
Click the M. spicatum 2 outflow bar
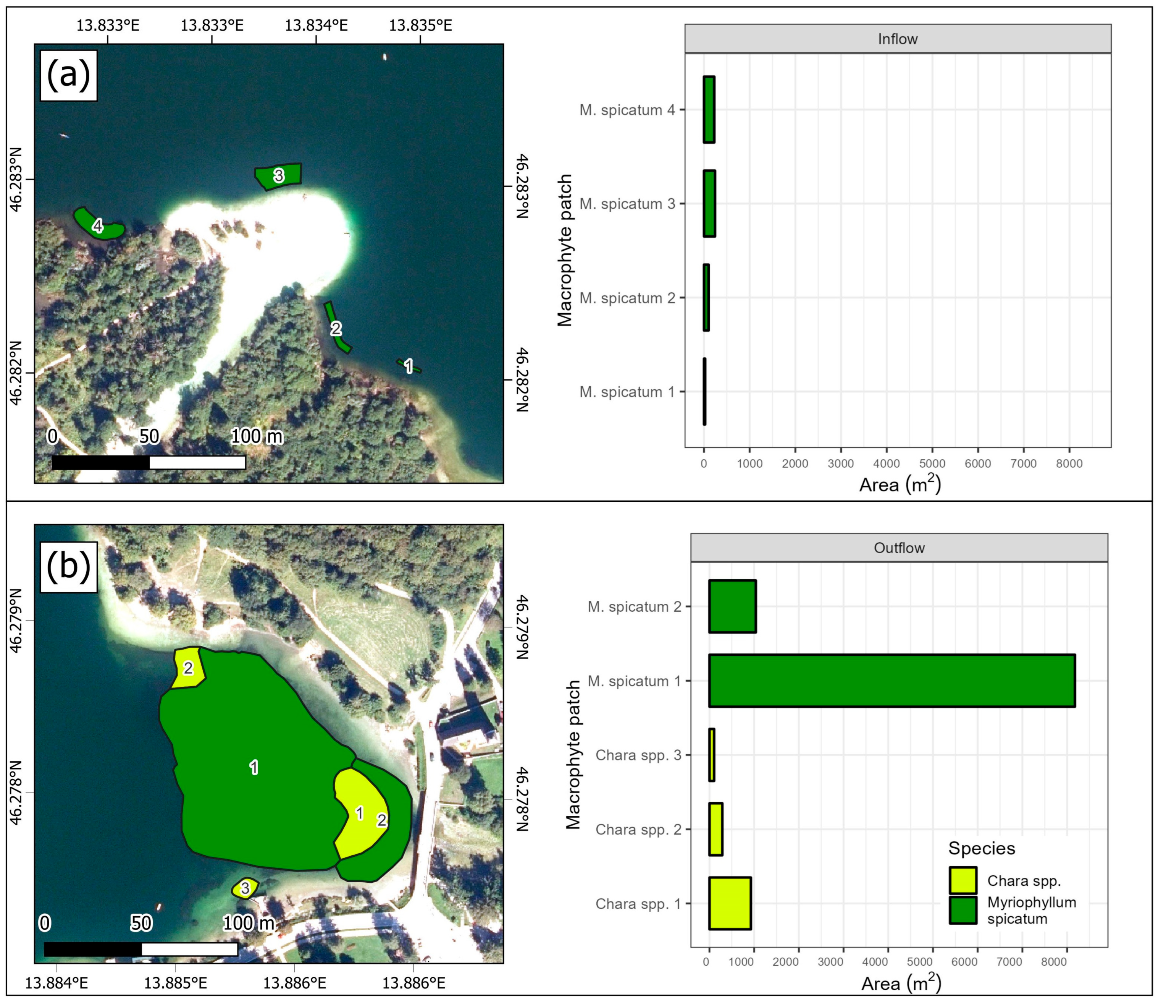(732, 606)
